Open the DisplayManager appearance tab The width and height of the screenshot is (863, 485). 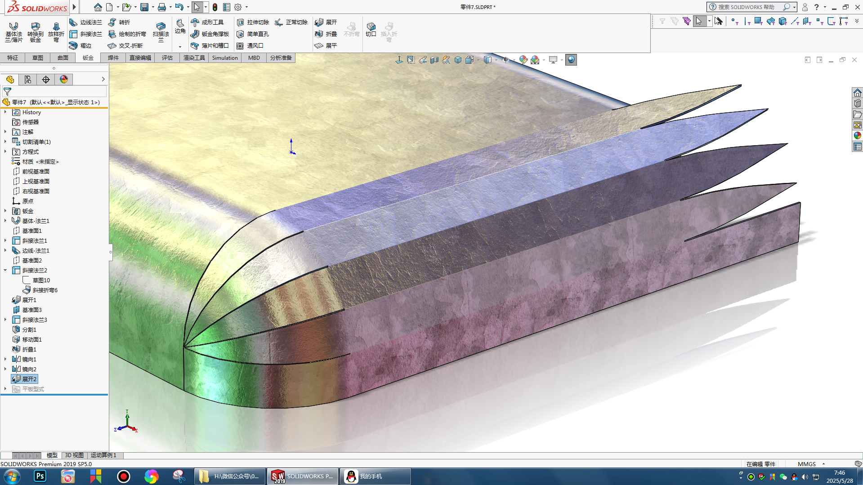(x=64, y=80)
